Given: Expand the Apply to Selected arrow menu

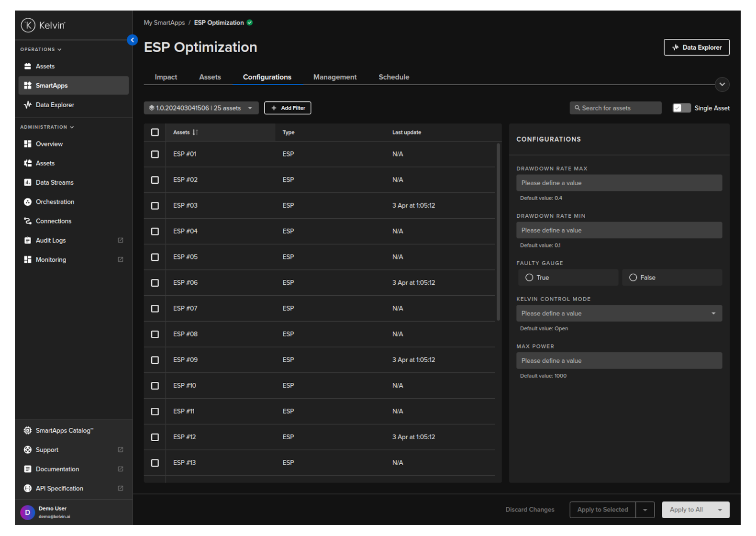Looking at the screenshot, I should tap(645, 510).
